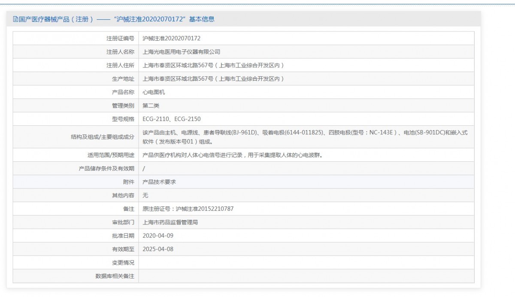Click the registrant name 上海光电医用电子仪器有限公司

click(x=181, y=52)
